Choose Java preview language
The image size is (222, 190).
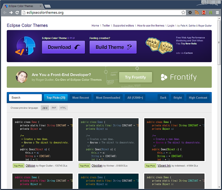pyautogui.click(x=45, y=108)
